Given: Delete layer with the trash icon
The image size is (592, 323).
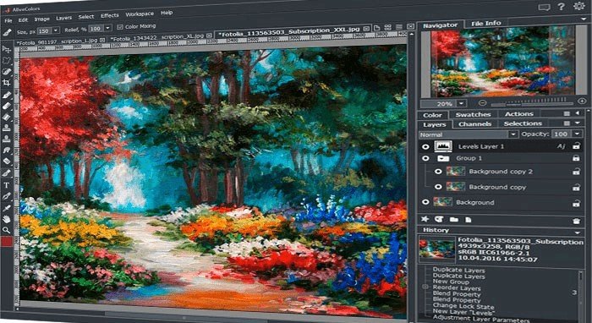Looking at the screenshot, I should [x=576, y=222].
